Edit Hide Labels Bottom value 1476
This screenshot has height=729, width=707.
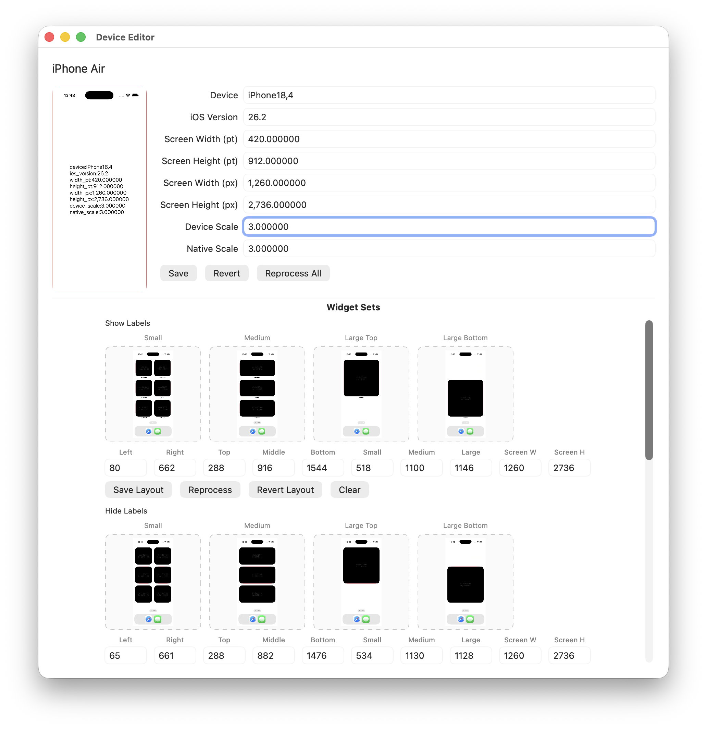click(x=323, y=656)
